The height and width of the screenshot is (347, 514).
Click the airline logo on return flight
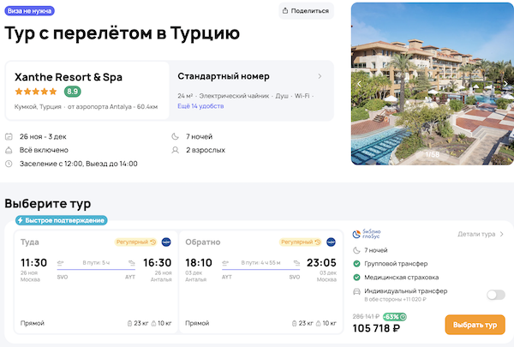pyautogui.click(x=331, y=242)
